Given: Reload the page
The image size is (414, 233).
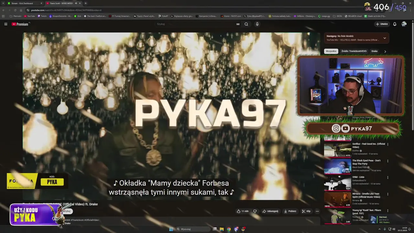Looking at the screenshot, I should click(15, 10).
